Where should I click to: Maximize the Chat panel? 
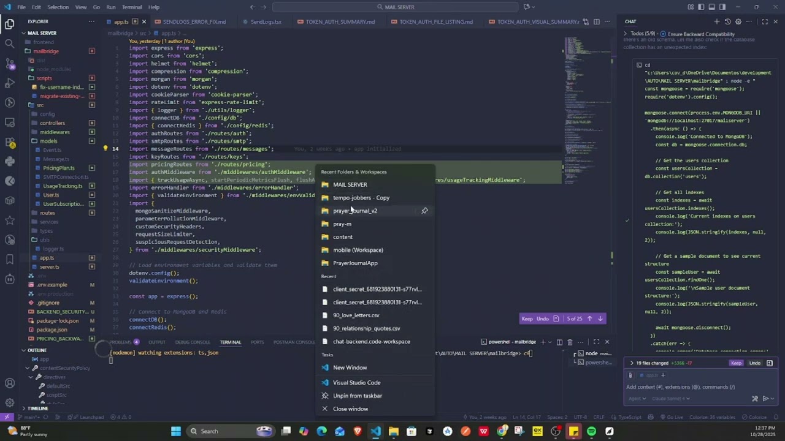pyautogui.click(x=765, y=21)
